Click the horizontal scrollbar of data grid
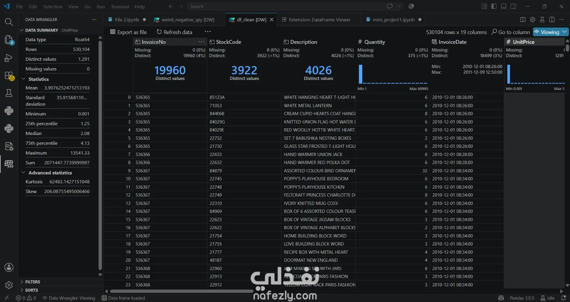Viewport: 570px width, 302px height. click(x=181, y=291)
